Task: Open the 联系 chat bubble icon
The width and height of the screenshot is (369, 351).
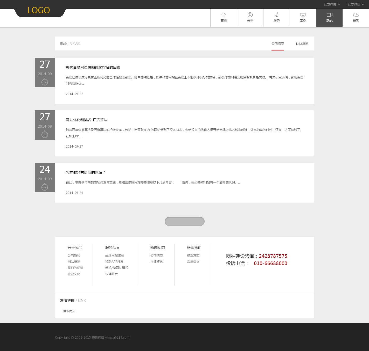Action: (x=356, y=15)
